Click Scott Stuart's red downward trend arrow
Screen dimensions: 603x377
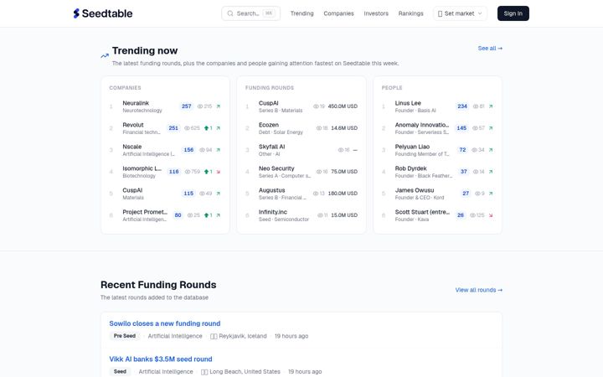[491, 215]
